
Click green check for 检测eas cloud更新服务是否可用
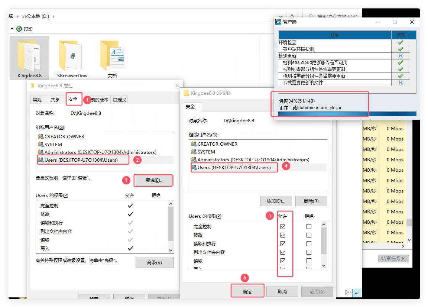pos(401,62)
